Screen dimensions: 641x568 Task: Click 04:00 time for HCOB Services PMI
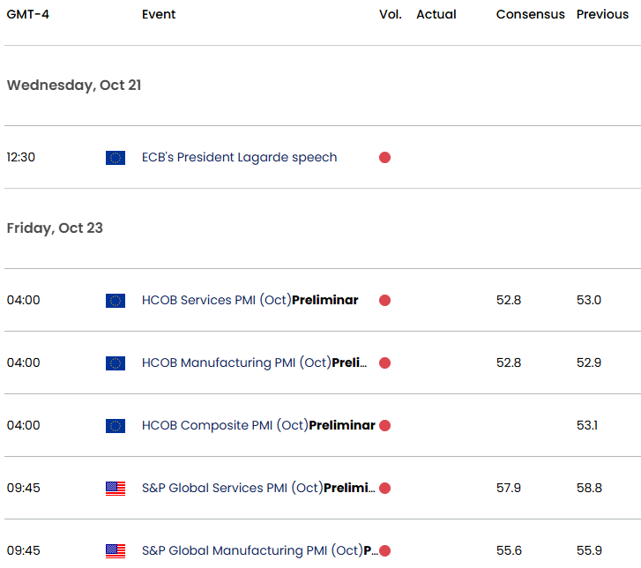pyautogui.click(x=23, y=300)
